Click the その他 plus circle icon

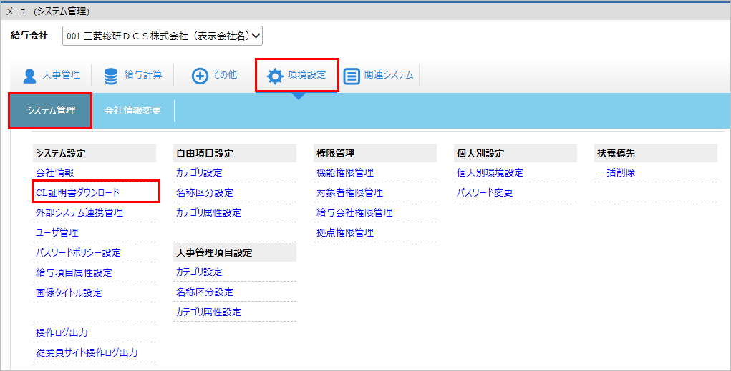pyautogui.click(x=200, y=76)
